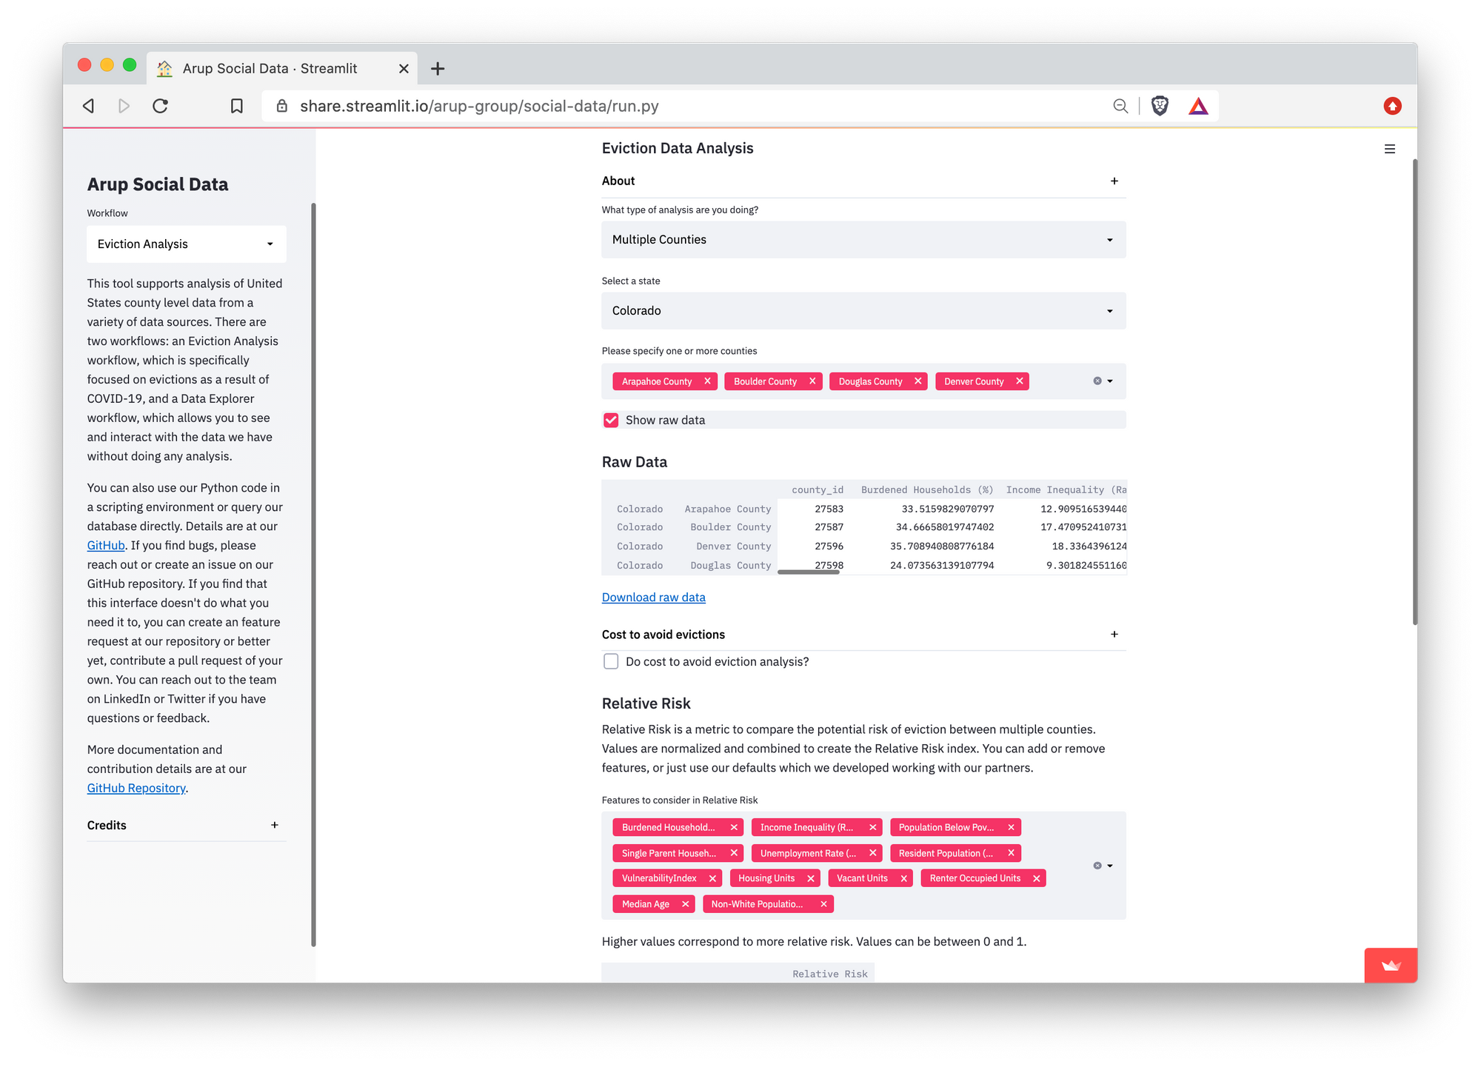1481x1067 pixels.
Task: Remove Population Below Poverty feature tag
Action: pos(1011,827)
